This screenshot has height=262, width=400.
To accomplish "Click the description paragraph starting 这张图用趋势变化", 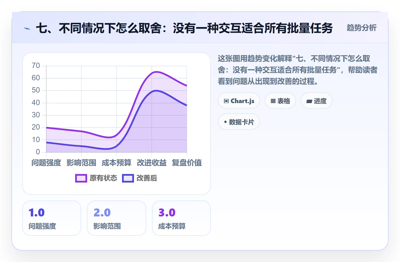I will coord(298,70).
